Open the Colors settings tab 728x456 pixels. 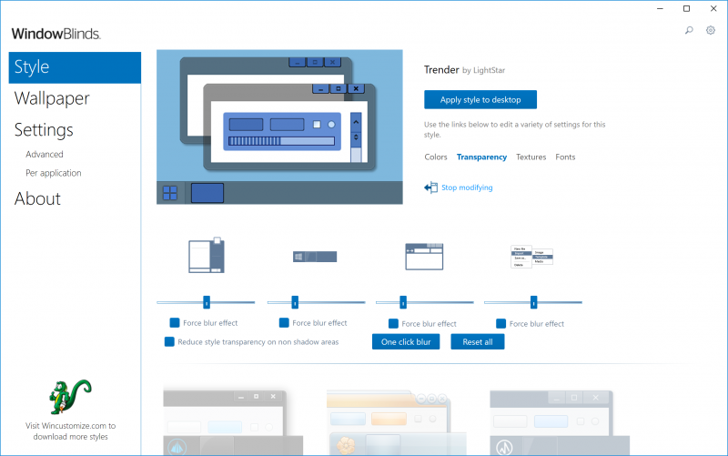[x=436, y=157]
